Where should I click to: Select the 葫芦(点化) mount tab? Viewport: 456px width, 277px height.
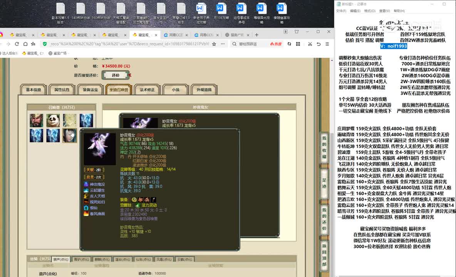61,259
